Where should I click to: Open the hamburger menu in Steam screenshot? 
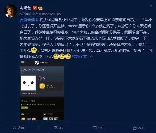[23, 62]
